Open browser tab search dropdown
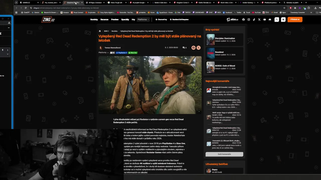The image size is (321, 180). (x=16, y=2)
